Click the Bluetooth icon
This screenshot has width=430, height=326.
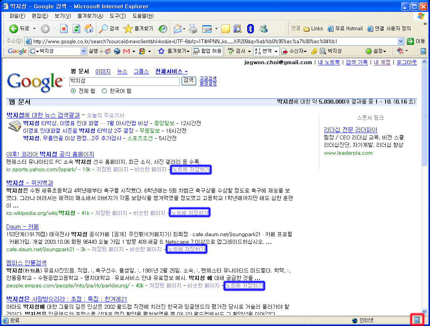coord(250,29)
